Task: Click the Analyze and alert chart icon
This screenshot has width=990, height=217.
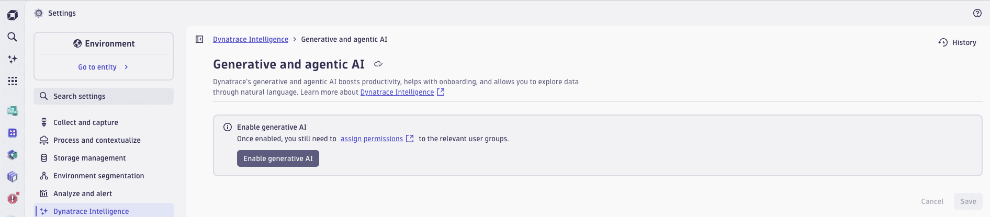Action: 44,193
